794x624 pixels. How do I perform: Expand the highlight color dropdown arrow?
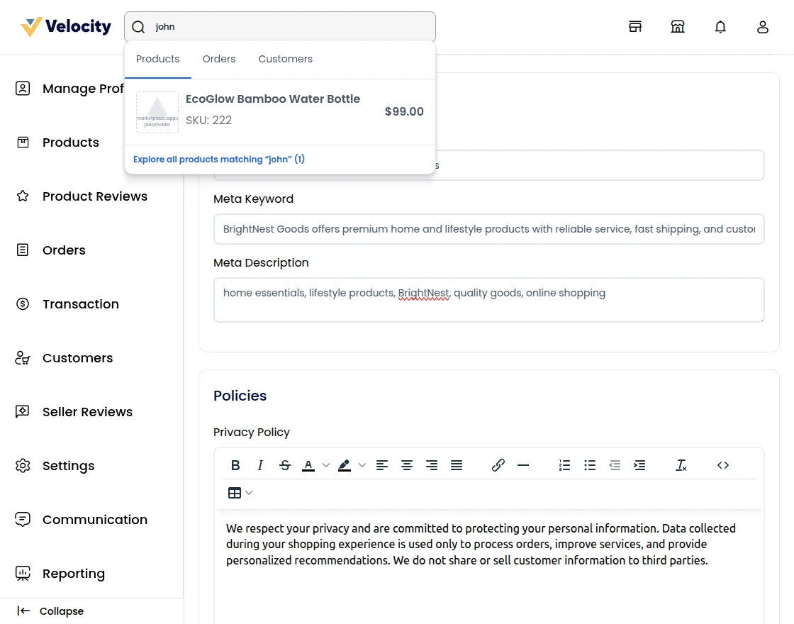(362, 465)
